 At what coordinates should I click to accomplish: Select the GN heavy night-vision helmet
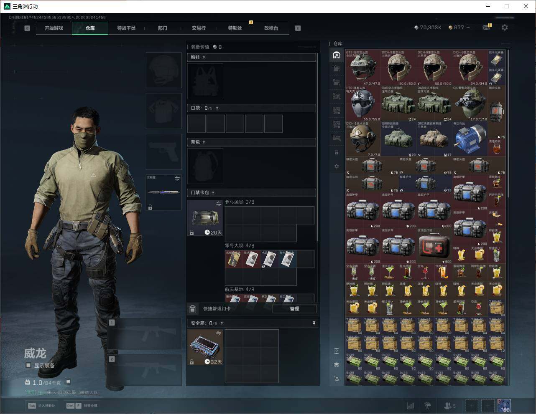coord(470,103)
